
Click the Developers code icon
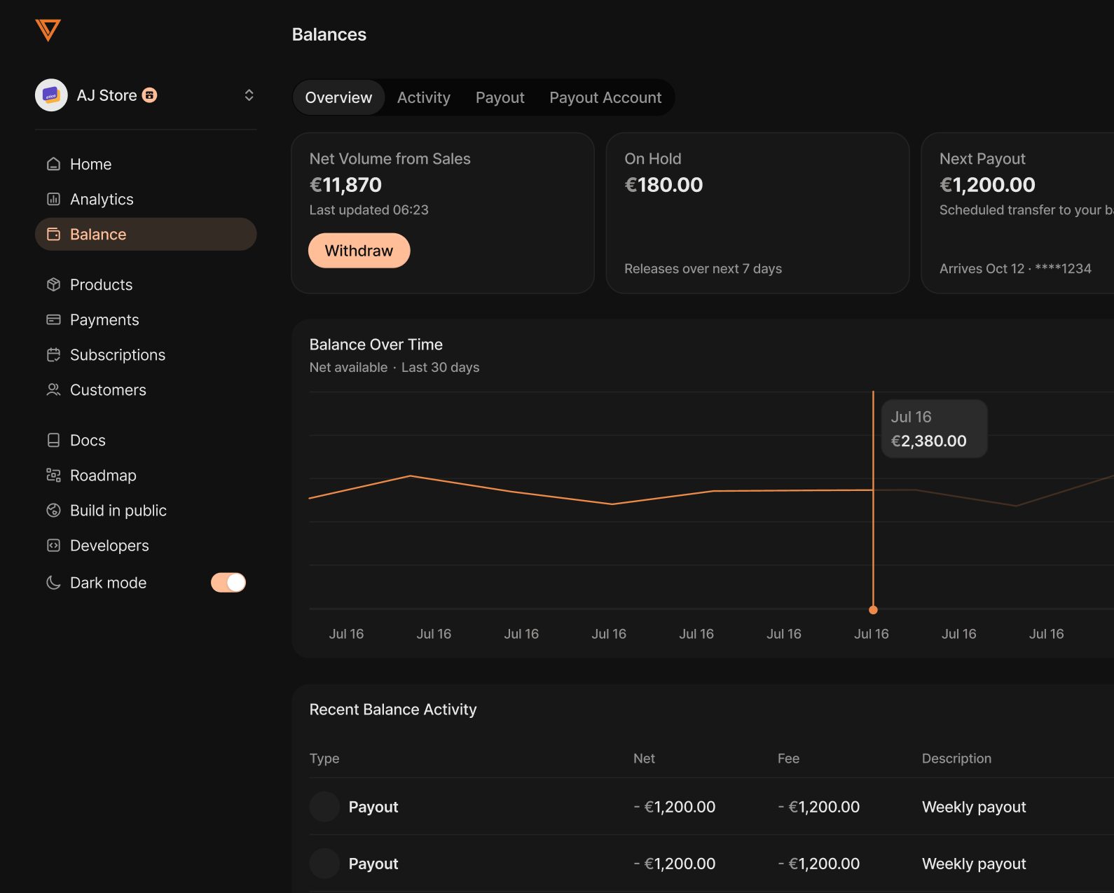(x=53, y=545)
